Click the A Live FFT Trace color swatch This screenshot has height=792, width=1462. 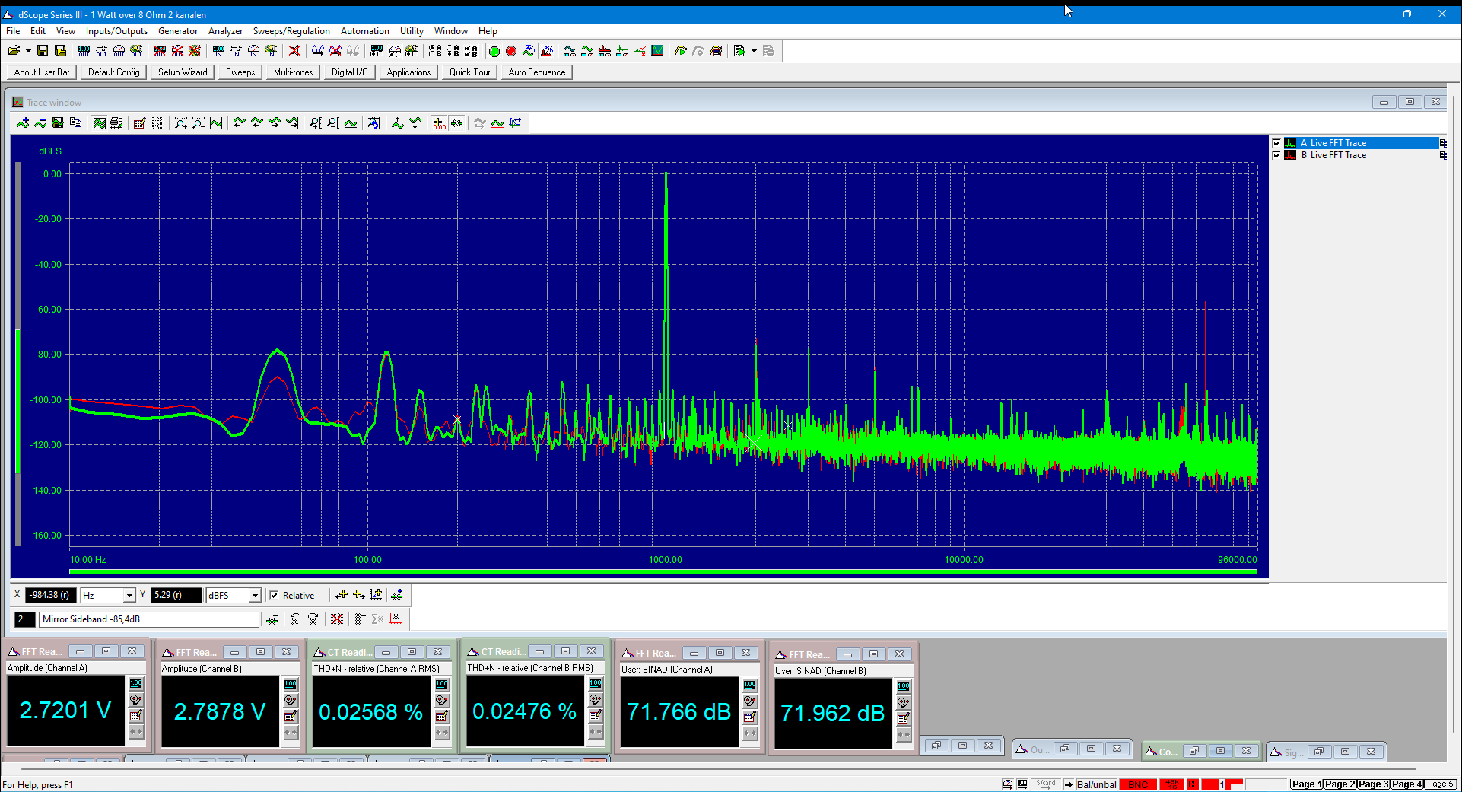tap(1290, 143)
